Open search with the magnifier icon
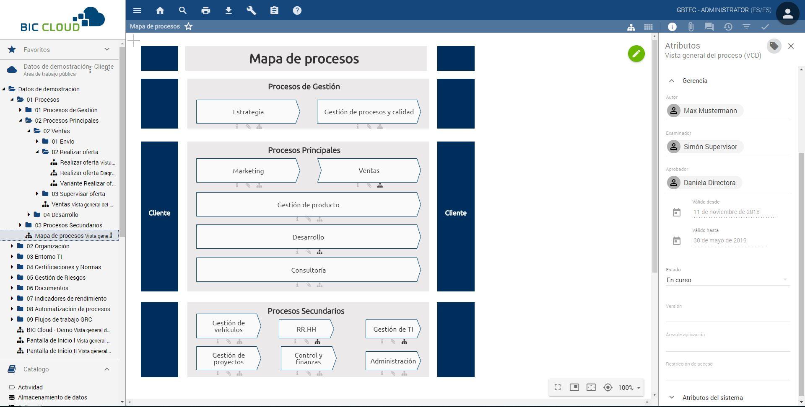 coord(182,10)
